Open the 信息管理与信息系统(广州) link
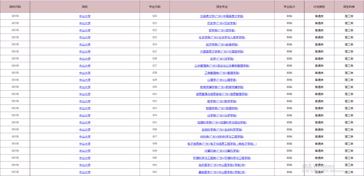 tap(222, 94)
